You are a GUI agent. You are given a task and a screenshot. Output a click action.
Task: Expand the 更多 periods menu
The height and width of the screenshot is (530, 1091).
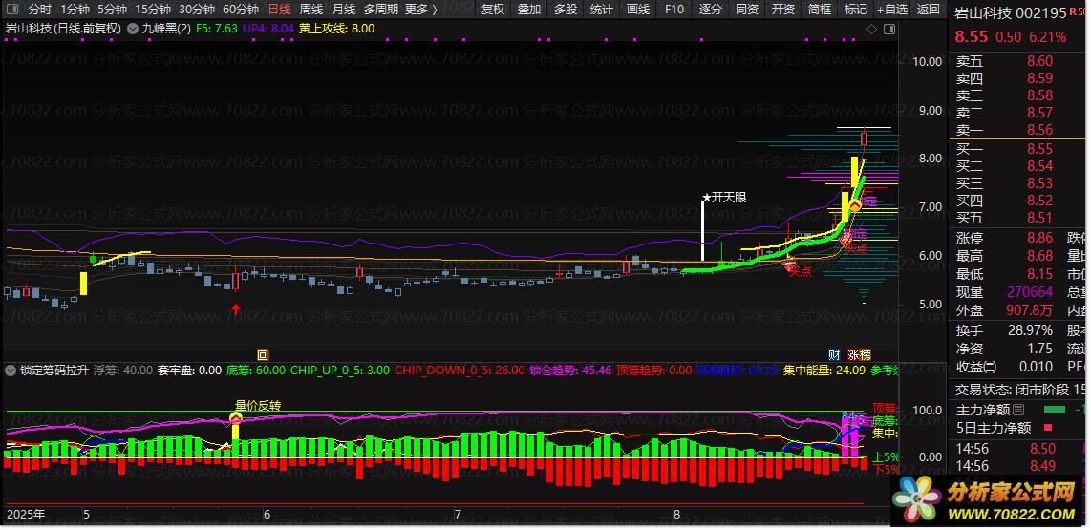click(x=421, y=9)
